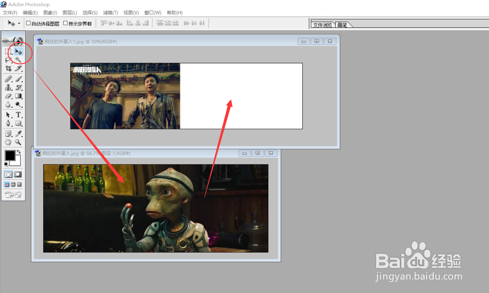The image size is (489, 293).
Task: Click the foreground color swatch
Action: tap(10, 155)
